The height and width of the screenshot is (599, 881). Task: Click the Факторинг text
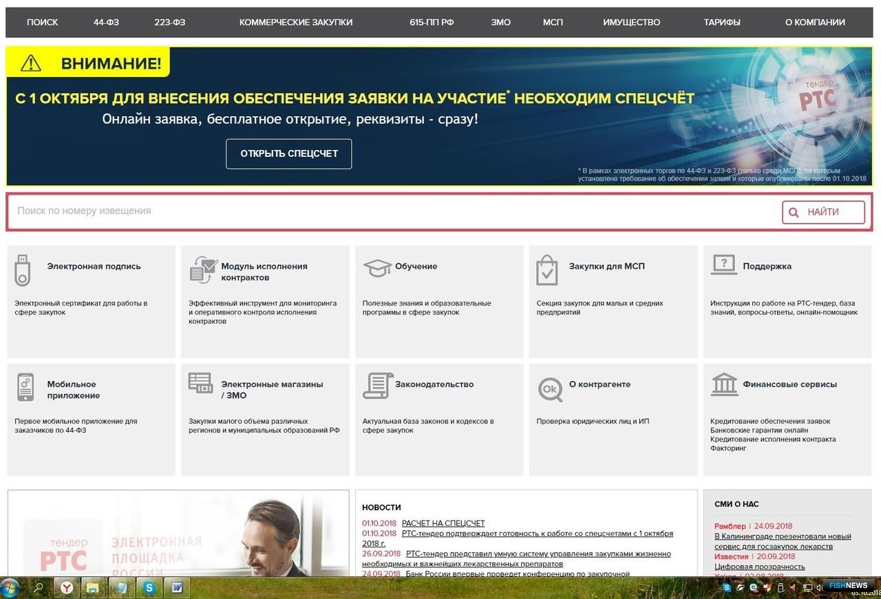click(728, 448)
